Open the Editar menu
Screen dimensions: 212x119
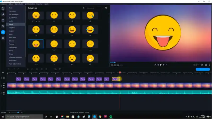pos(11,4)
